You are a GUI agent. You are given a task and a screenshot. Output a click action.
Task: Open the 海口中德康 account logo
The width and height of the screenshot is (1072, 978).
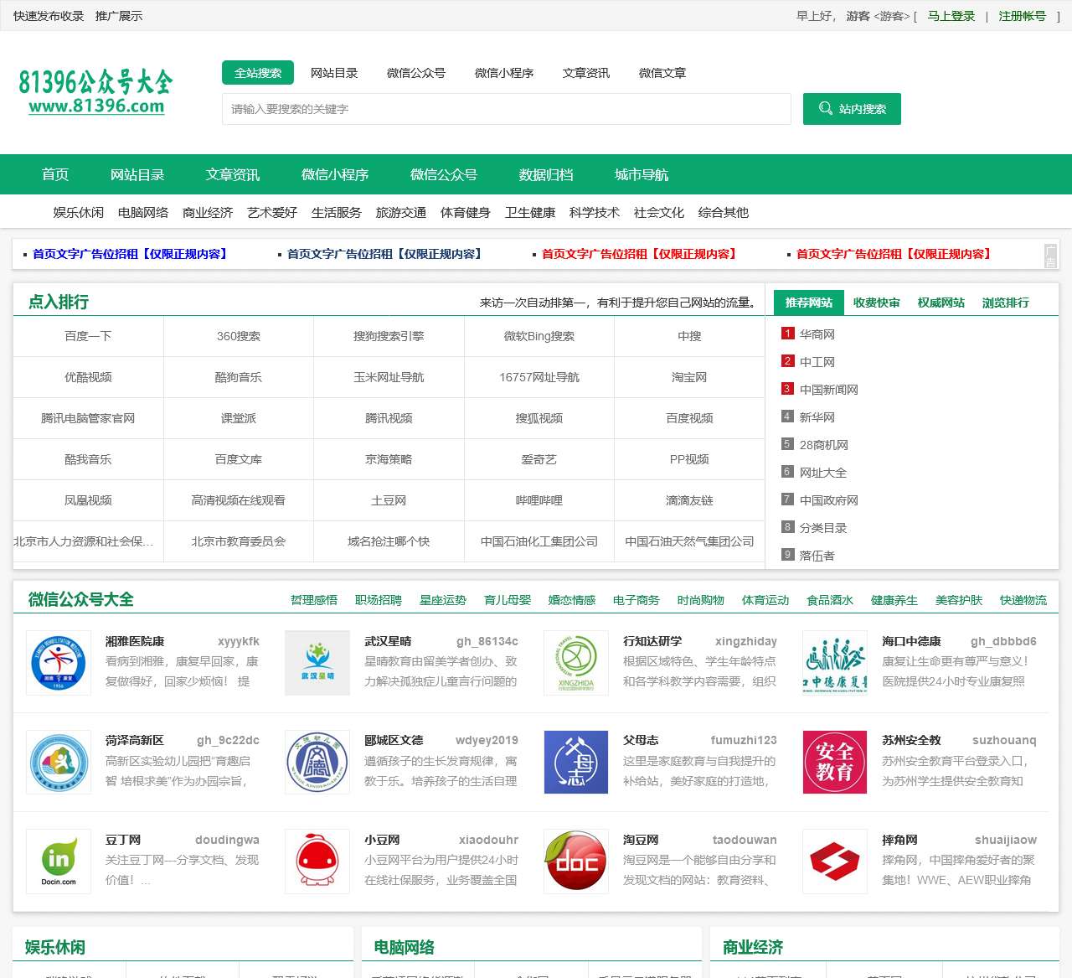click(x=835, y=662)
